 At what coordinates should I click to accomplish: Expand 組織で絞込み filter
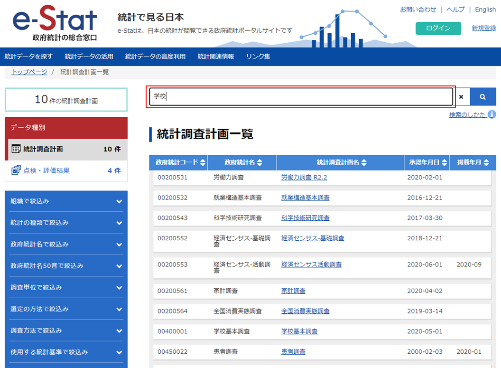coord(66,201)
